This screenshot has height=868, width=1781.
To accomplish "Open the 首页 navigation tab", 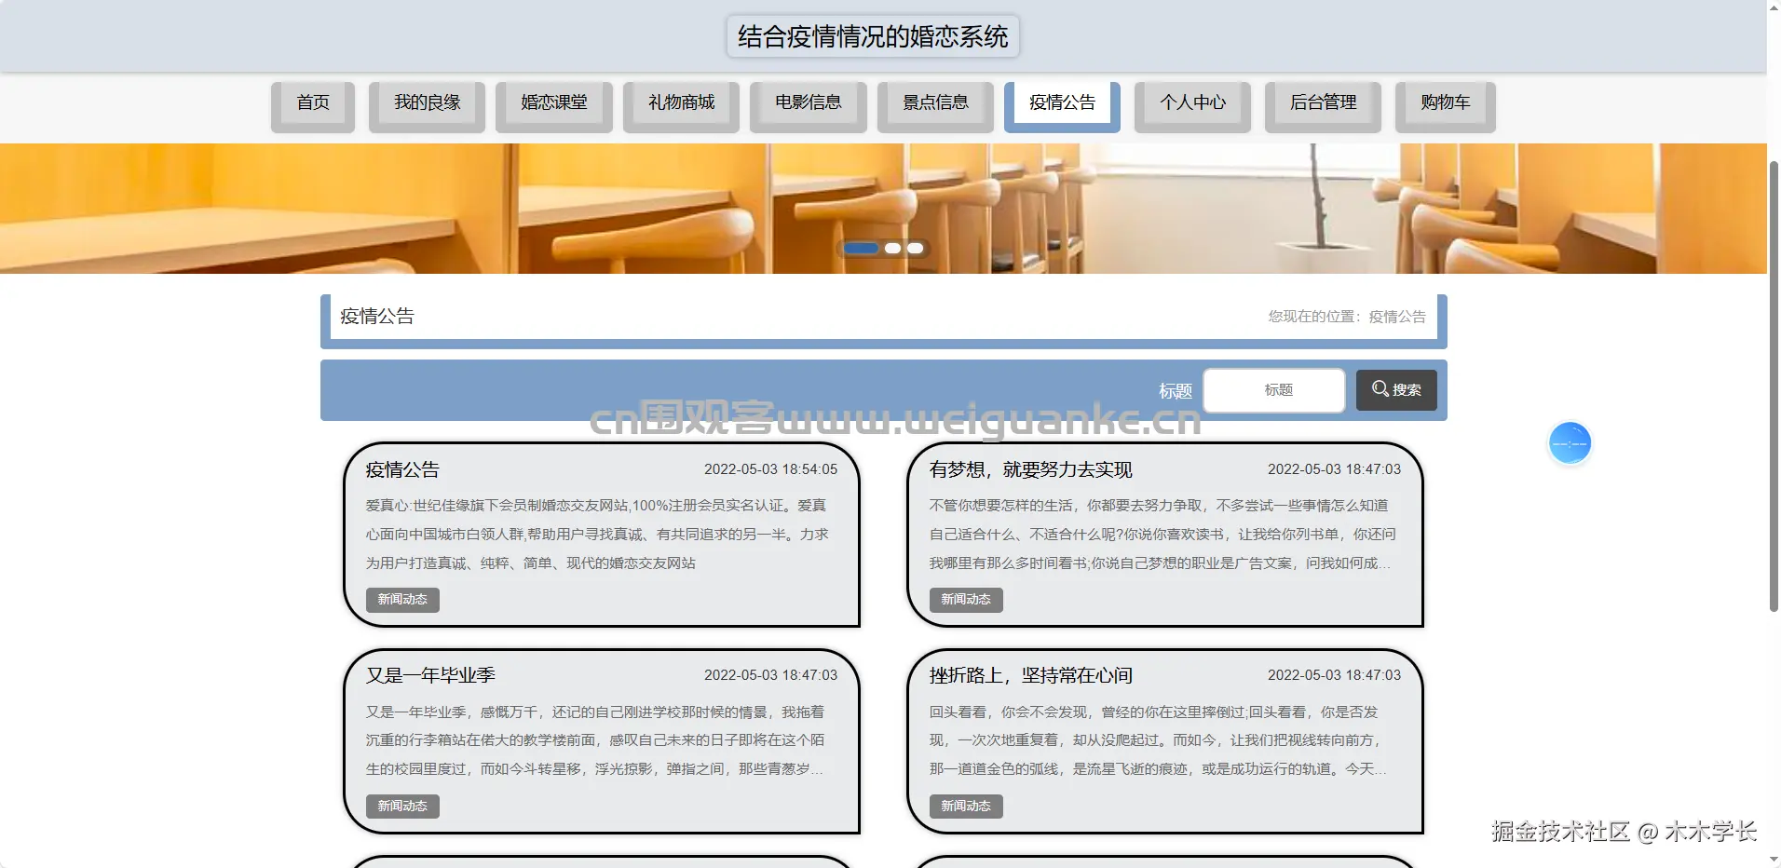I will (312, 103).
